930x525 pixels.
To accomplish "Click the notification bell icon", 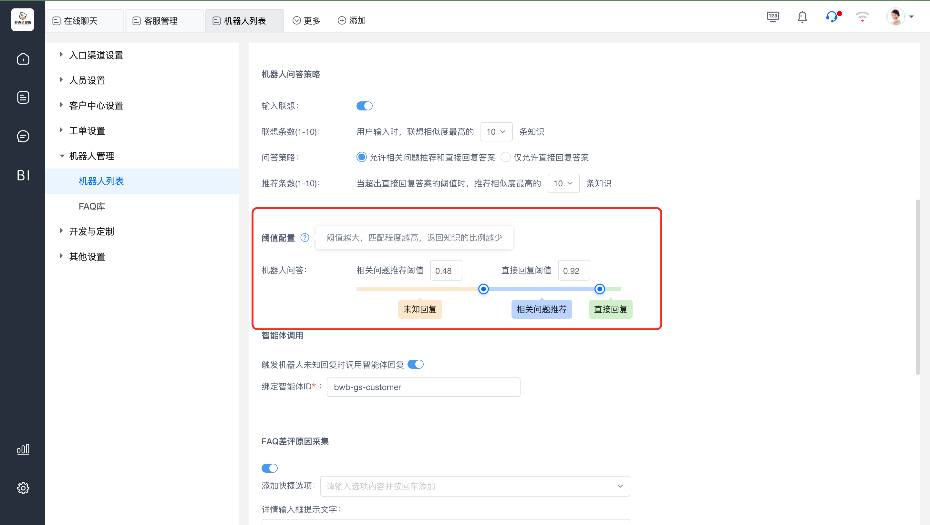I will click(802, 17).
